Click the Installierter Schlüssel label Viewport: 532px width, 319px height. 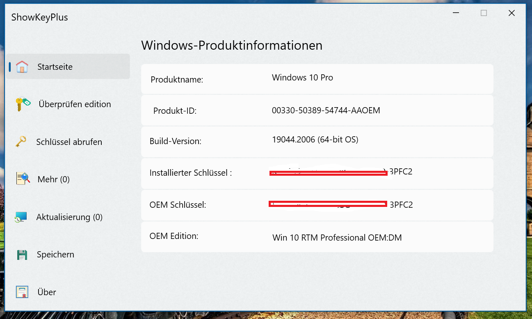point(191,173)
